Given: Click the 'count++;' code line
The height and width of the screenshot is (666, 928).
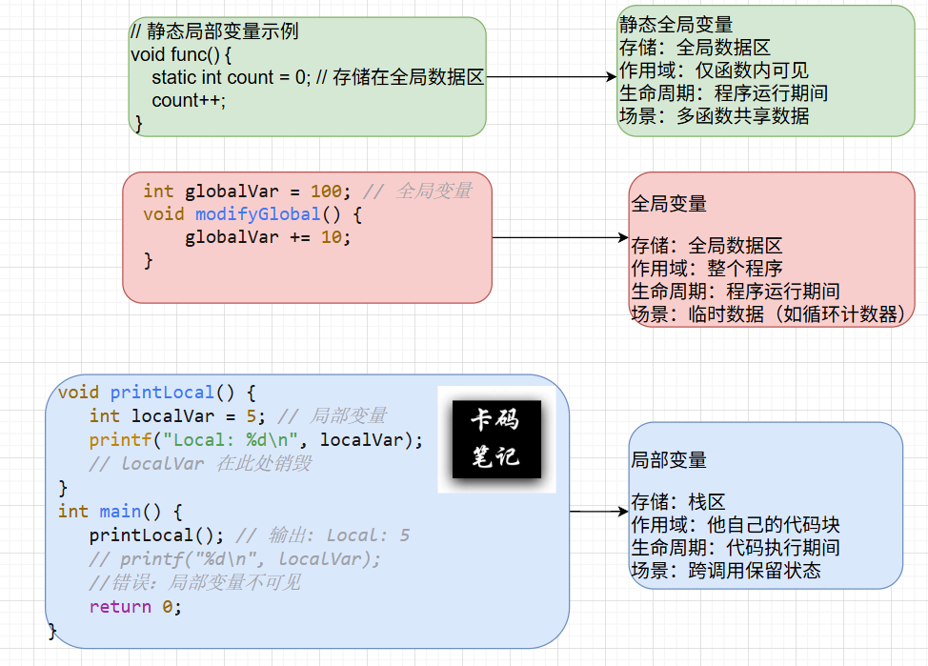Looking at the screenshot, I should point(189,100).
